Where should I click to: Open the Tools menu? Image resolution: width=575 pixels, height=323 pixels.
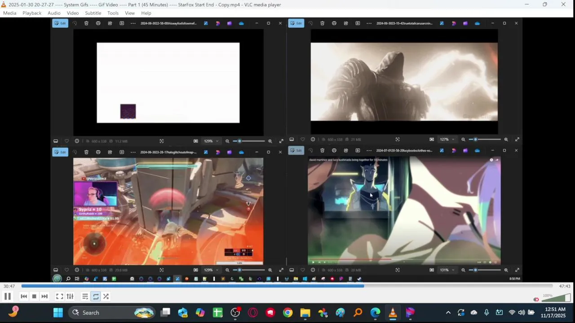[x=113, y=13]
